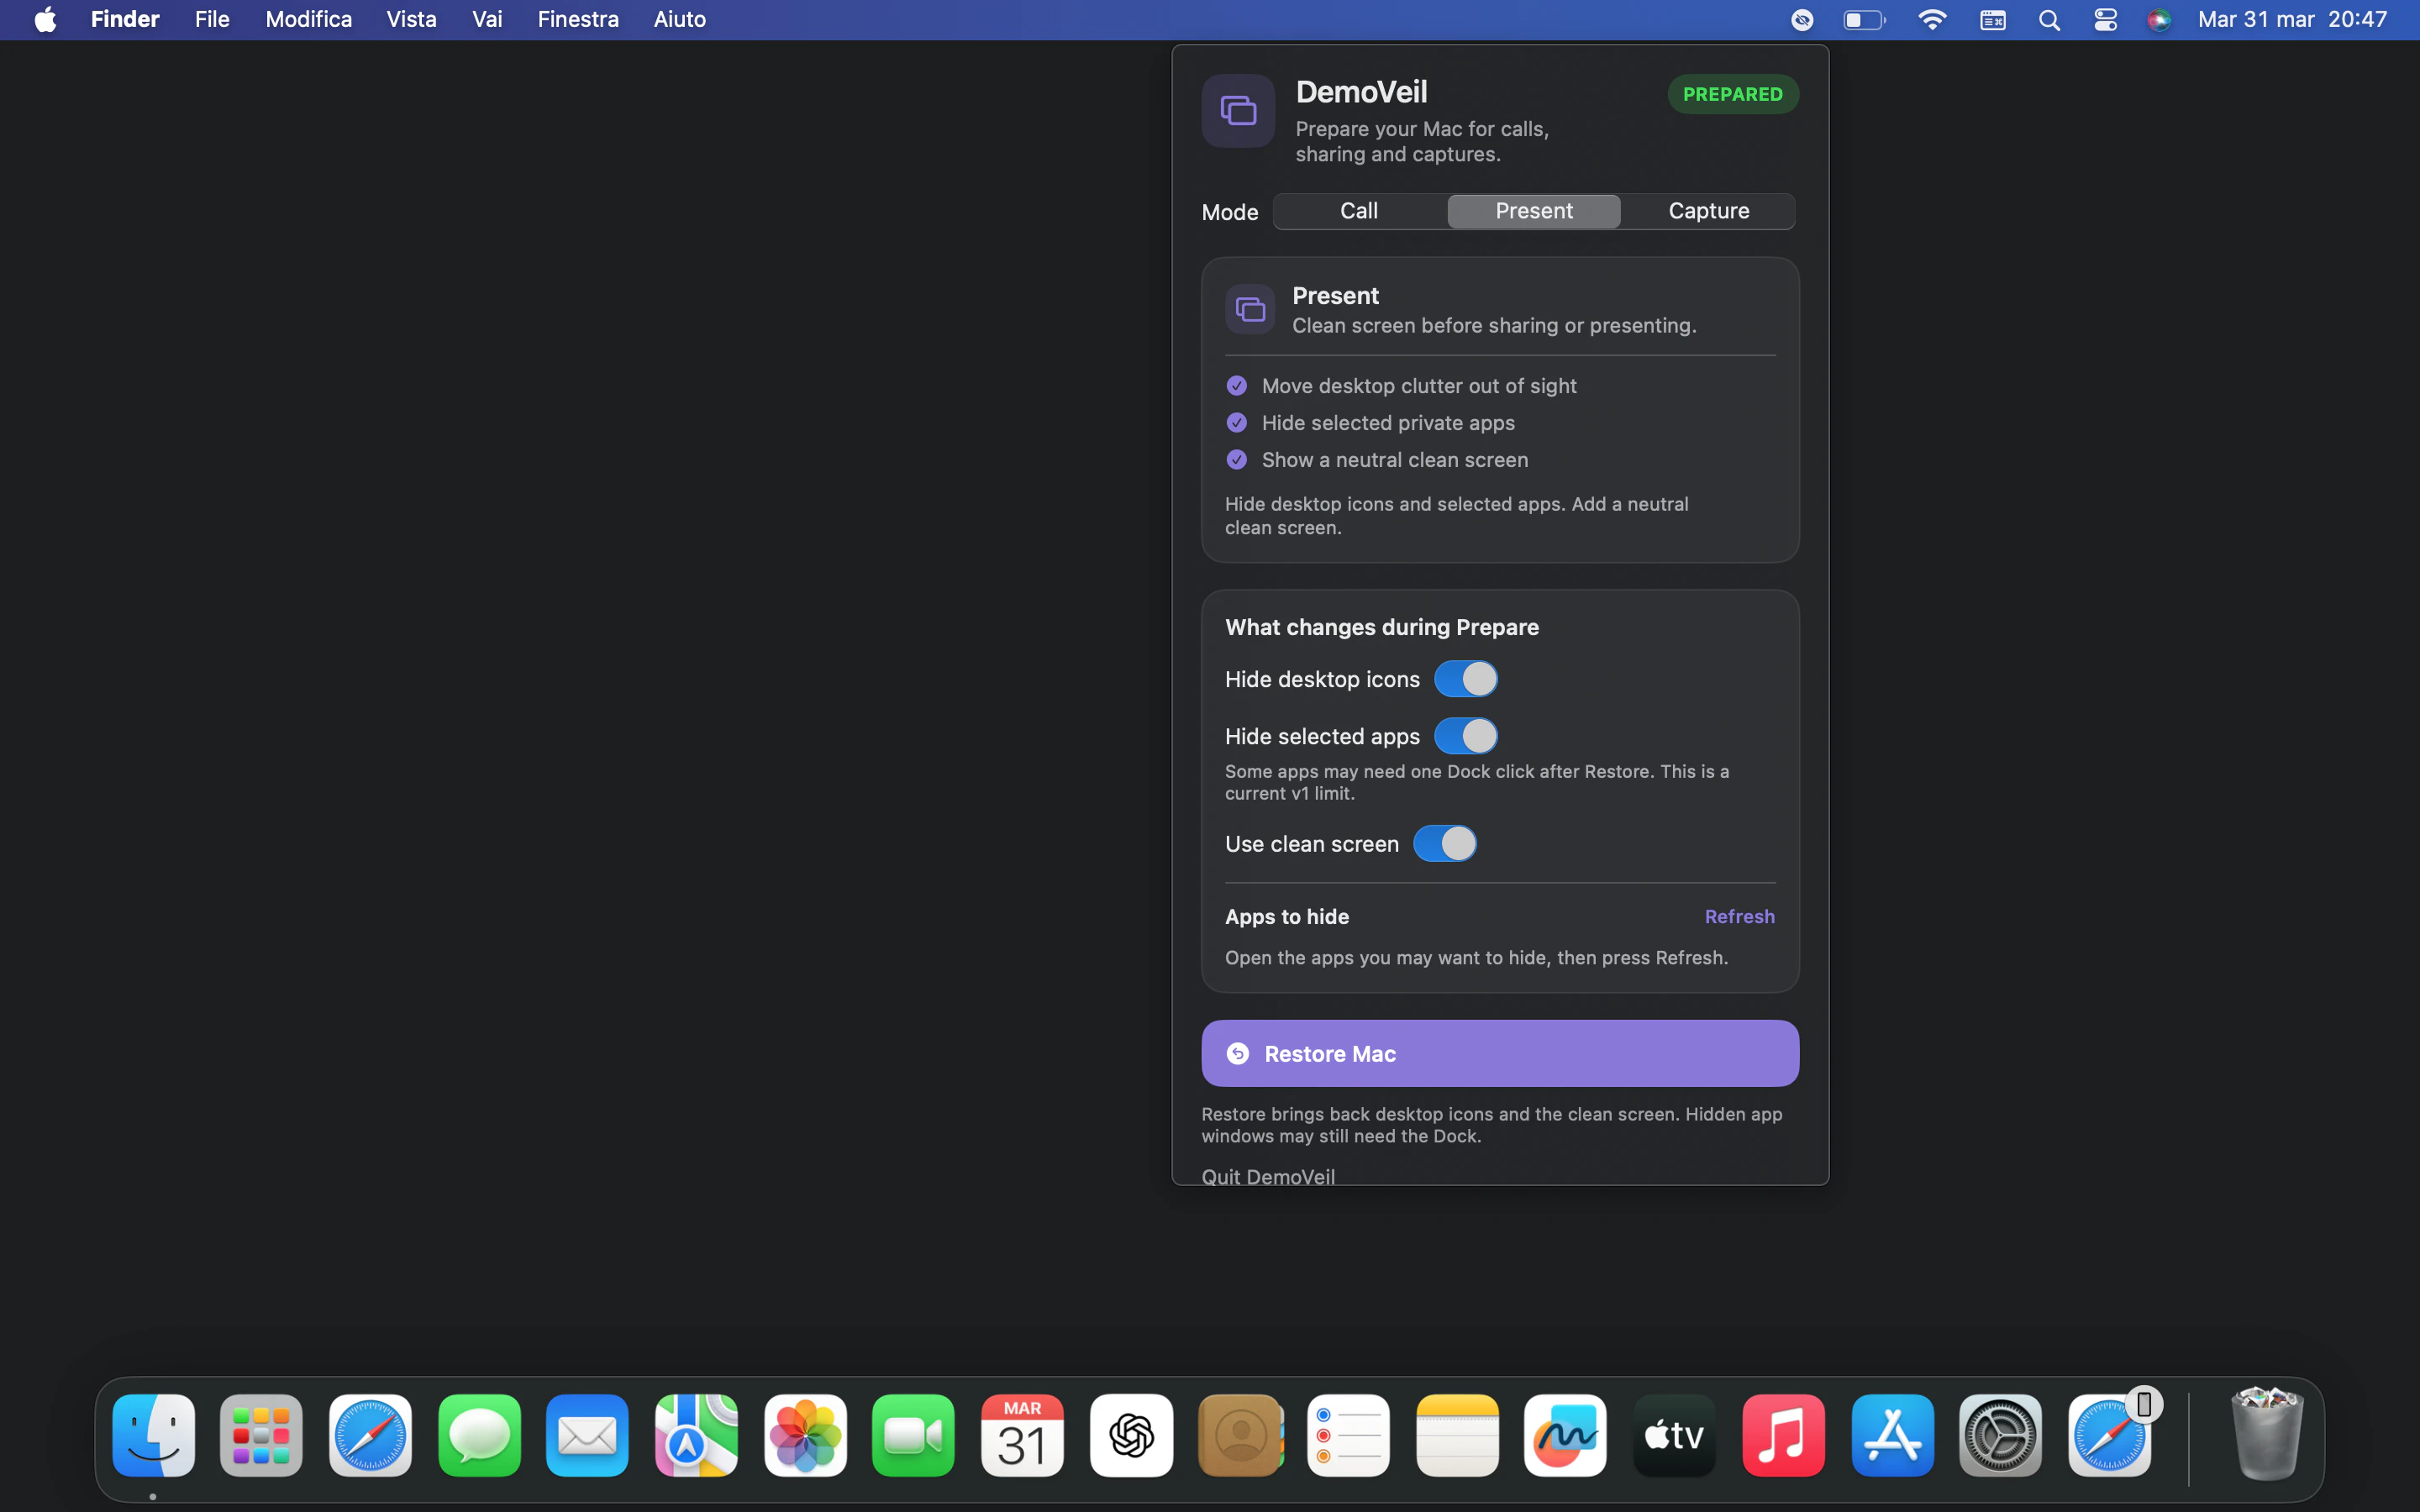The height and width of the screenshot is (1512, 2420).
Task: Open Launchpad from the Dock
Action: [261, 1436]
